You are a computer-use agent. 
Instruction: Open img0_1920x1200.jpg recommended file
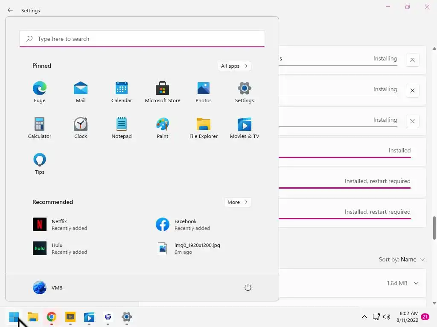(189, 248)
